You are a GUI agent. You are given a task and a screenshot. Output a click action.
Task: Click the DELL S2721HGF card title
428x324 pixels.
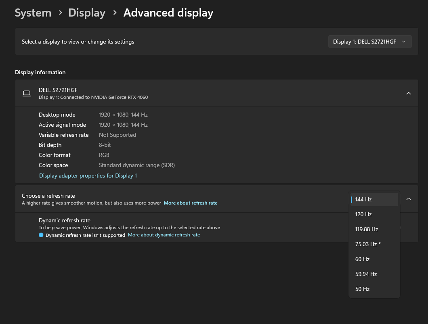pyautogui.click(x=58, y=90)
